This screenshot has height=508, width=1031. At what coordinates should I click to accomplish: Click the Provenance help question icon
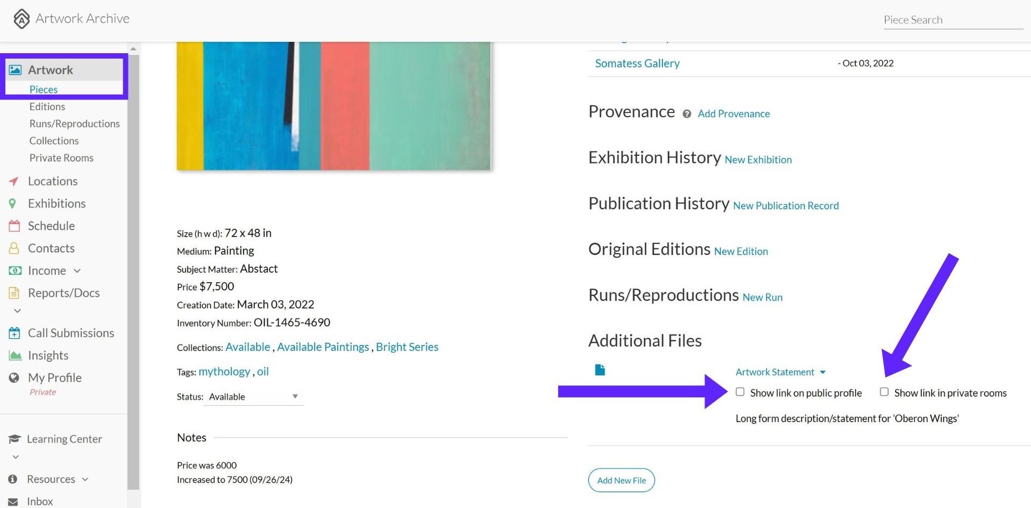(x=687, y=114)
